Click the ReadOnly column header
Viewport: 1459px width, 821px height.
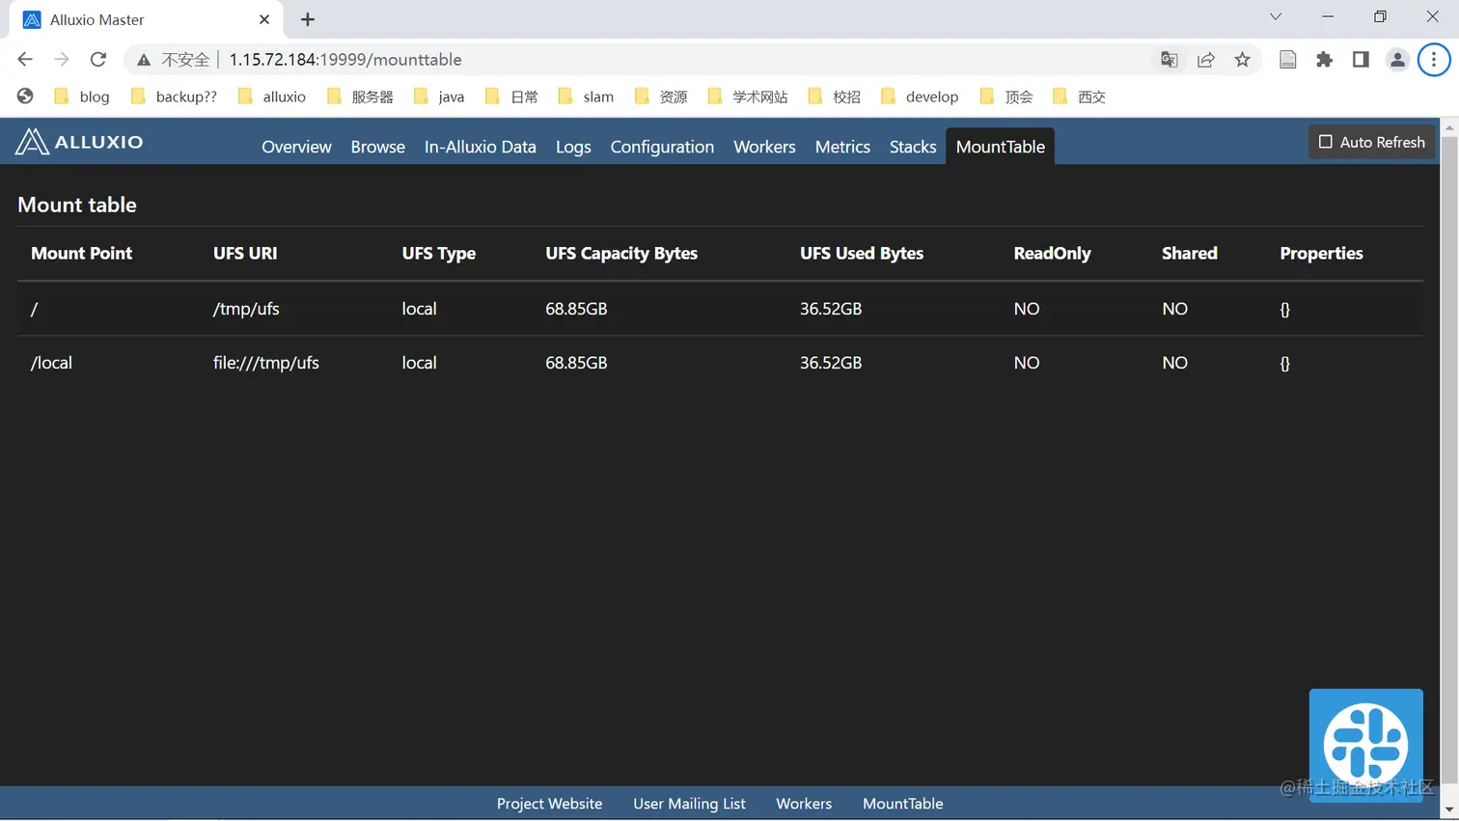[1053, 253]
